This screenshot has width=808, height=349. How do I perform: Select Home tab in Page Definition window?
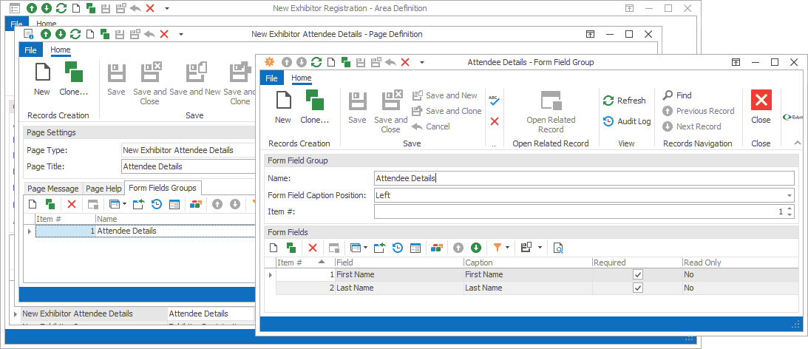click(61, 50)
